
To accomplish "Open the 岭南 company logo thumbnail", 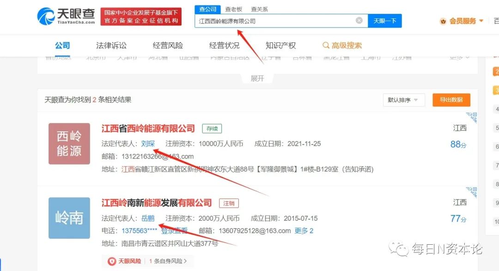I will click(69, 218).
